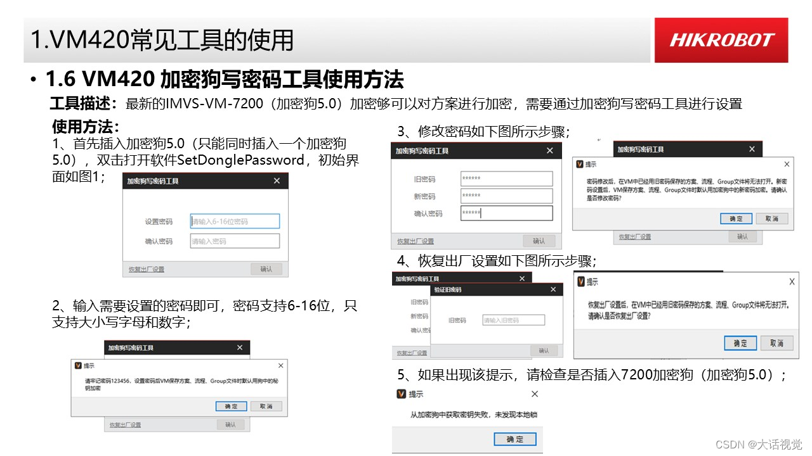The width and height of the screenshot is (812, 456).
Task: Click the V icon in the step 5 error dialog
Action: [400, 393]
